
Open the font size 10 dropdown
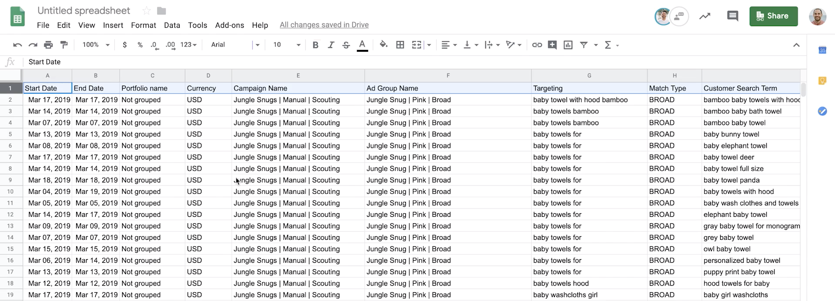tap(286, 45)
